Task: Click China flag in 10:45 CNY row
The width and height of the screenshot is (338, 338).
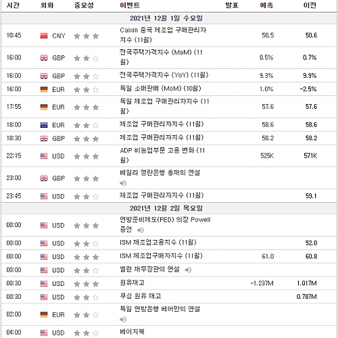Action: (x=44, y=36)
